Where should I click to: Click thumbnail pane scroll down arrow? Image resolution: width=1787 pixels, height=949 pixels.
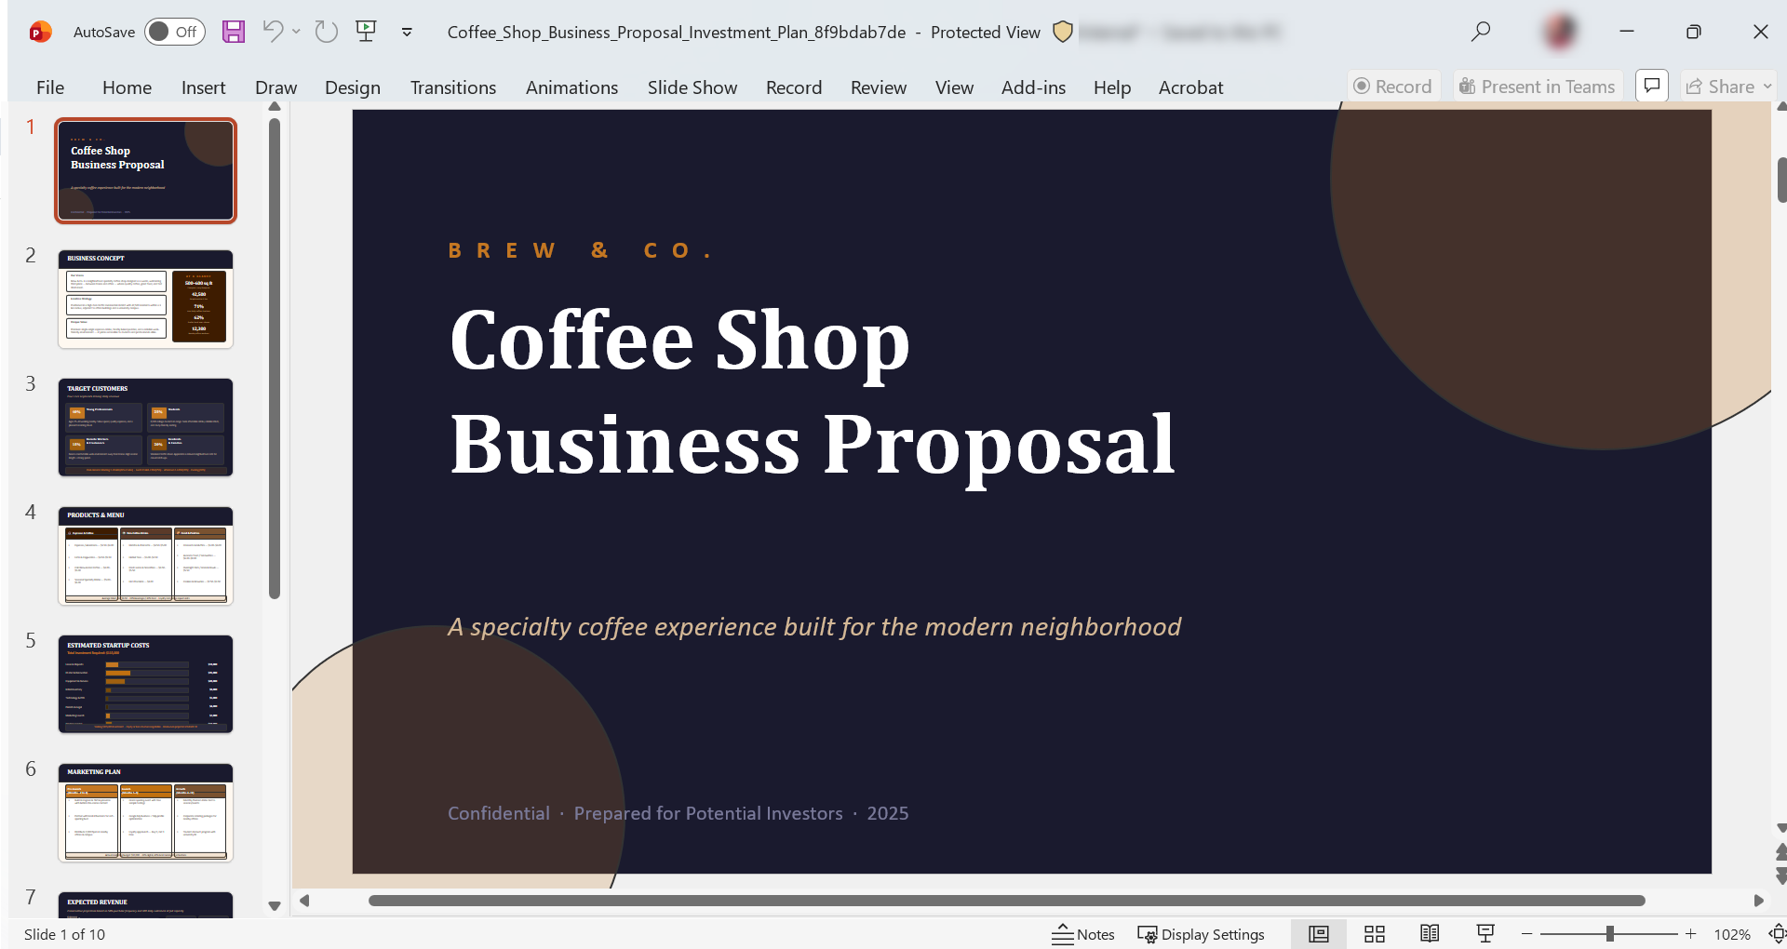point(275,905)
